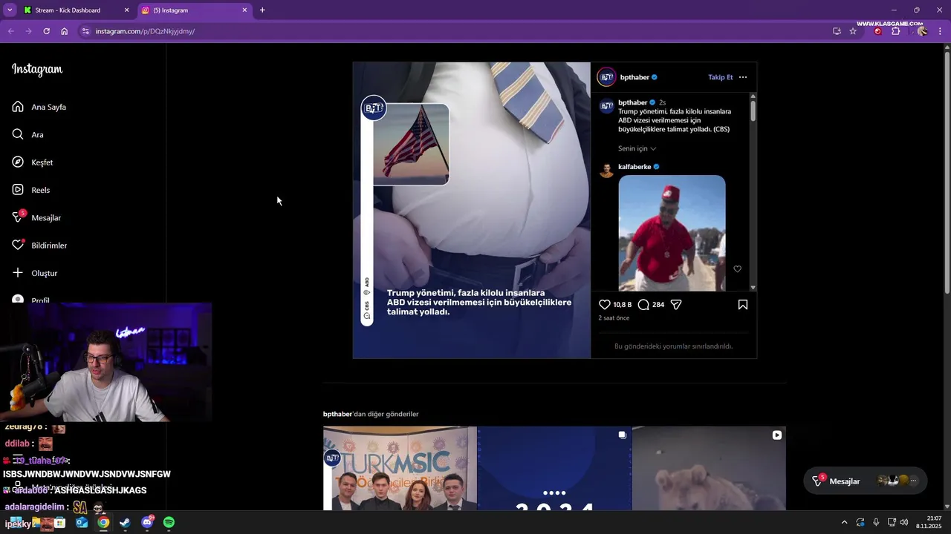Open Discord from the taskbar

(147, 522)
